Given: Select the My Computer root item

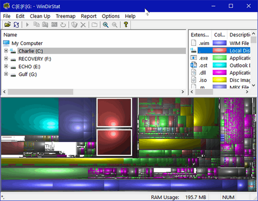Looking at the screenshot, I should [27, 43].
